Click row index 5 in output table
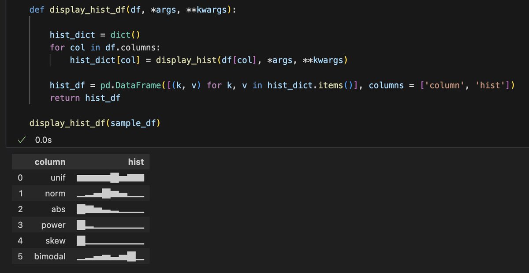Image resolution: width=529 pixels, height=273 pixels. tap(20, 256)
